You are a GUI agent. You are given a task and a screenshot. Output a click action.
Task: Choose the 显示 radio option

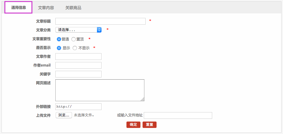click(x=59, y=48)
